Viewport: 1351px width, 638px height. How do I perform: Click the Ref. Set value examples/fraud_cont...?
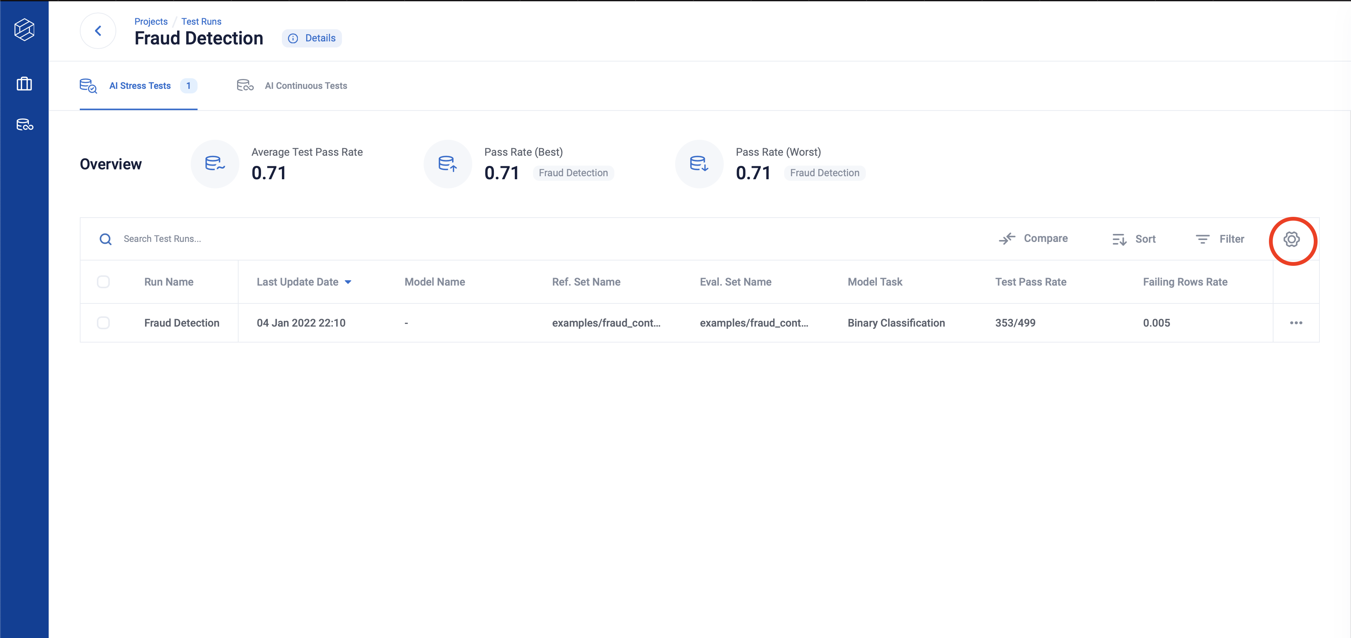pyautogui.click(x=606, y=323)
